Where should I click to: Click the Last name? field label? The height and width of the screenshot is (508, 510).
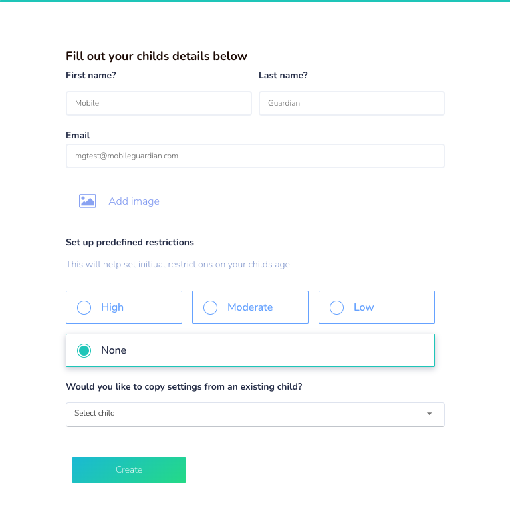pos(283,75)
